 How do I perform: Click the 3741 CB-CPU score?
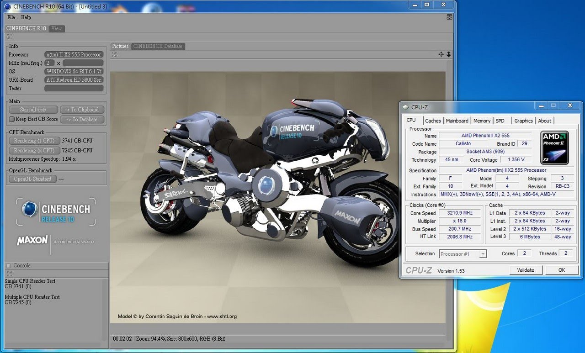(77, 141)
